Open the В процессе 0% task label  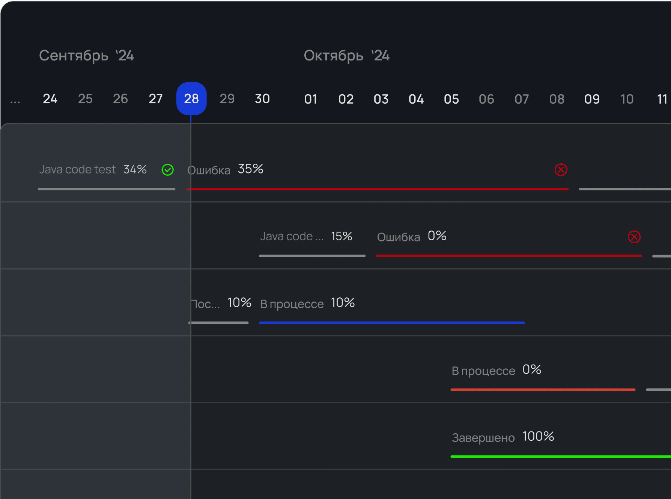[x=496, y=370]
